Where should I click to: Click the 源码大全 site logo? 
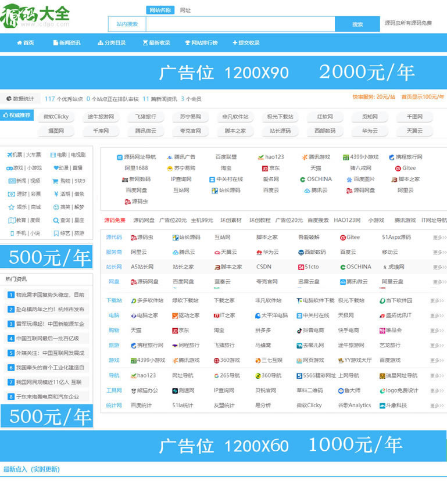click(35, 16)
